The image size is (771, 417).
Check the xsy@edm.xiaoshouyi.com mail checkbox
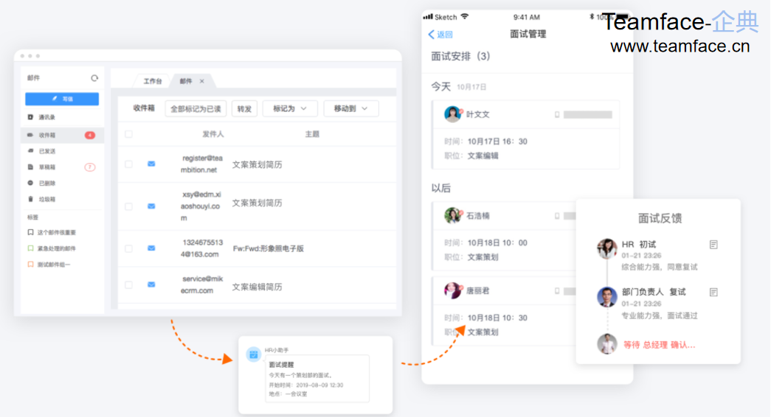(x=129, y=206)
